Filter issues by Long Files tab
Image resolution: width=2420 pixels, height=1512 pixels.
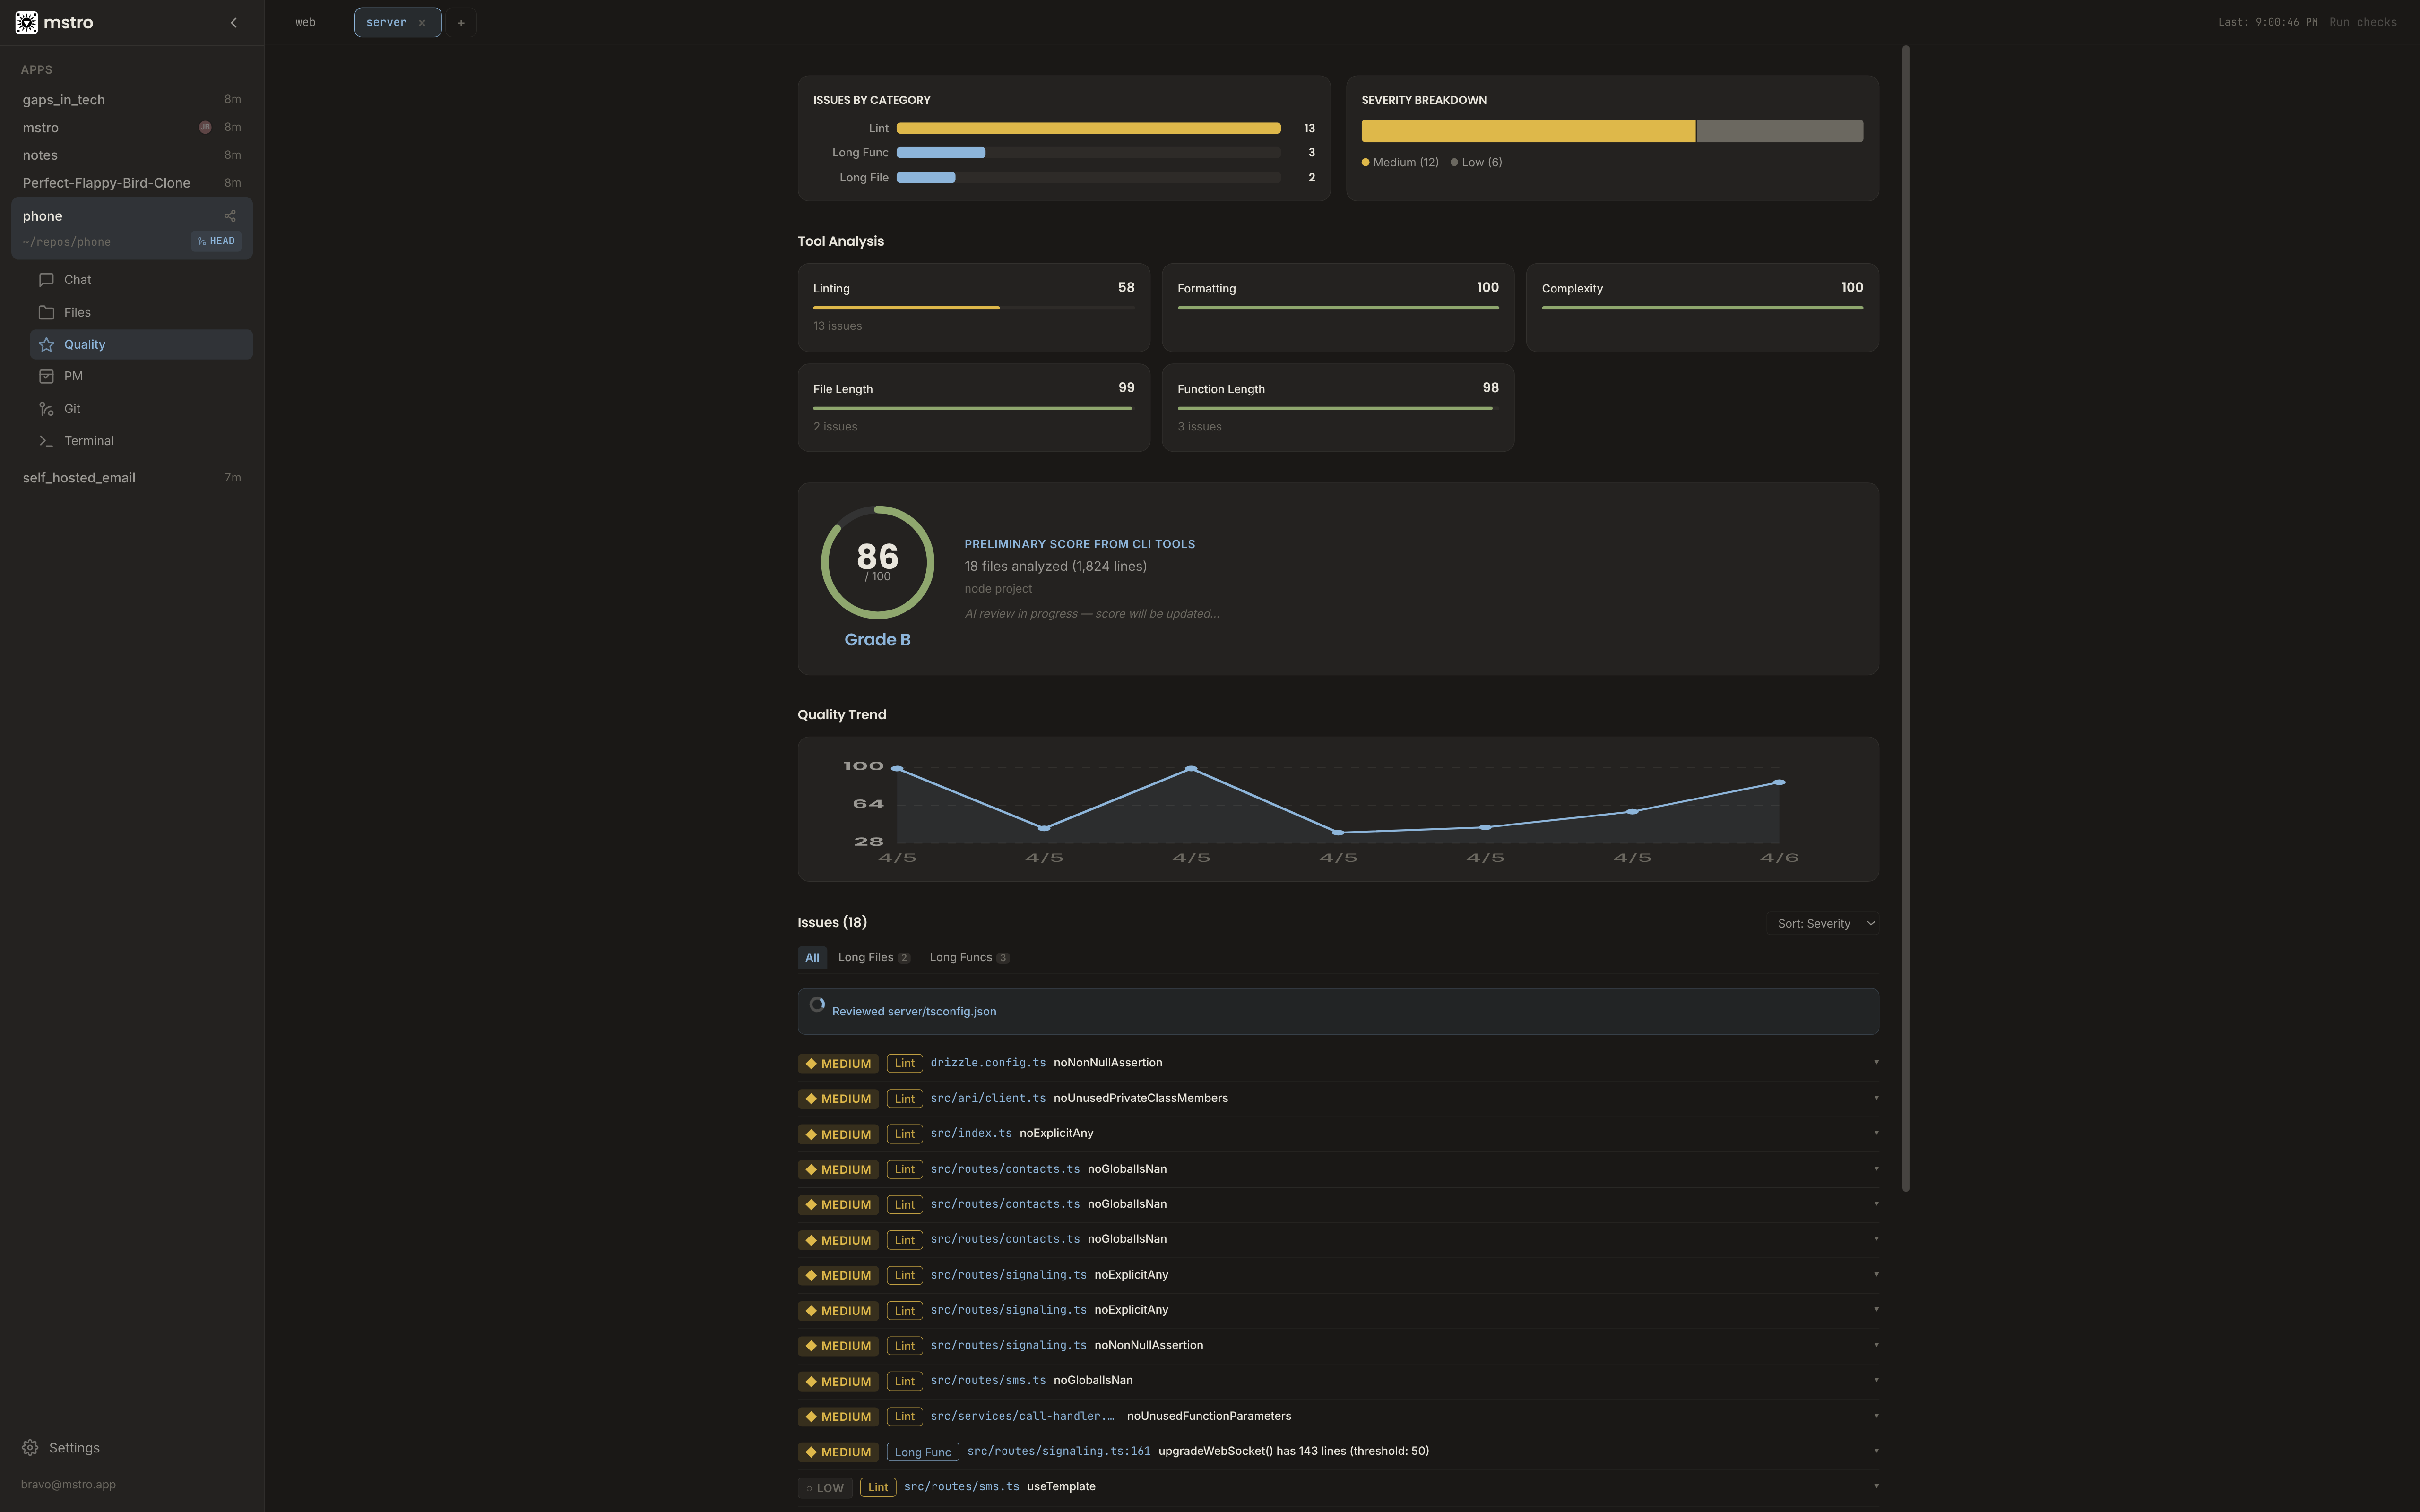pyautogui.click(x=873, y=957)
